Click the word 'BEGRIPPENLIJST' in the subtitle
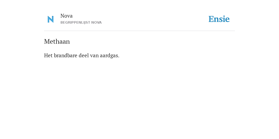Image resolution: width=279 pixels, height=139 pixels. point(75,23)
